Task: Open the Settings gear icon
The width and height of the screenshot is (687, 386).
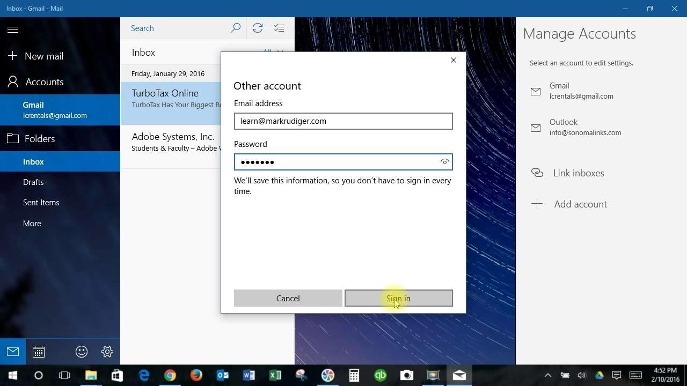Action: pyautogui.click(x=107, y=352)
